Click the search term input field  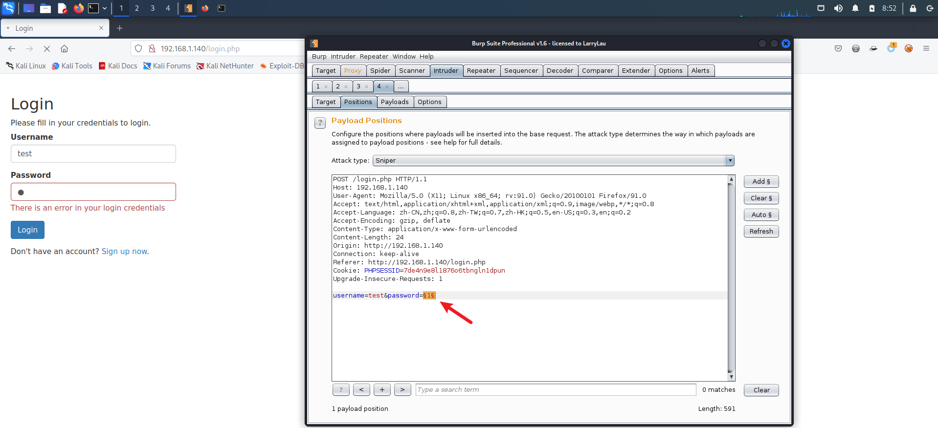click(555, 390)
